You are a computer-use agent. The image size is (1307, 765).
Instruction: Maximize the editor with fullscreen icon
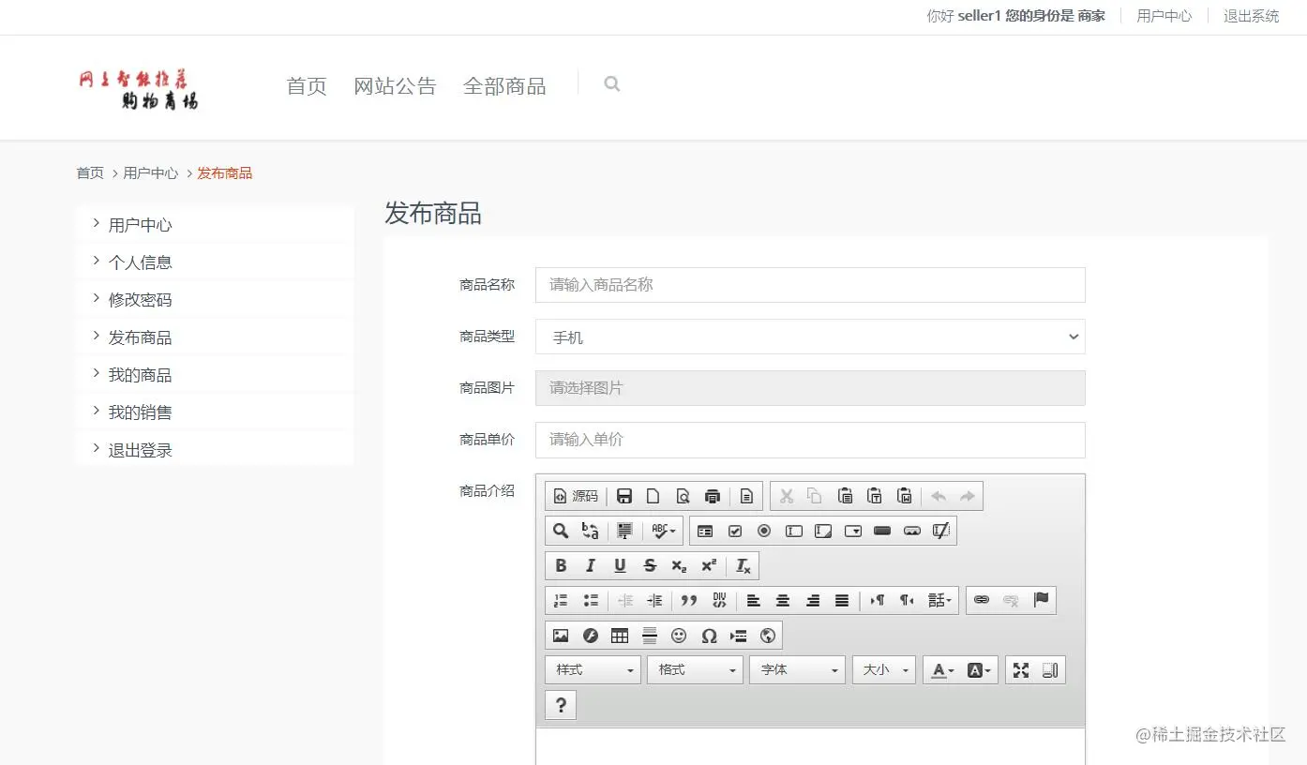[x=1021, y=669]
